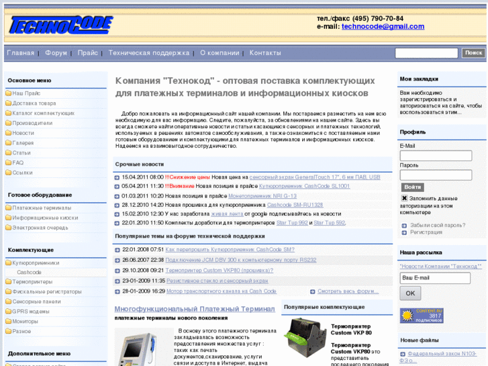The image size is (488, 366).
Task: Toggle Запомнить данные авторизации checkbox
Action: (404, 198)
